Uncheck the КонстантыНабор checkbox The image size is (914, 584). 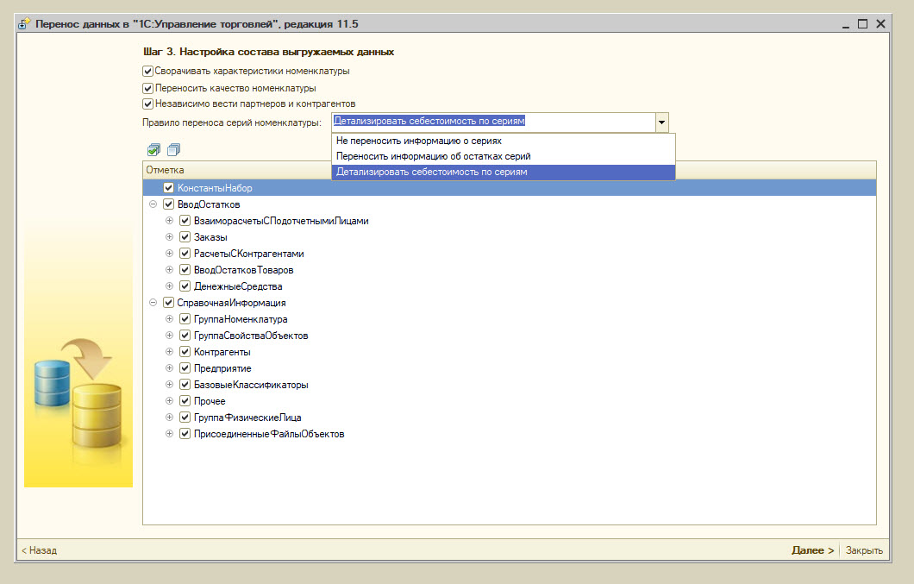(168, 188)
